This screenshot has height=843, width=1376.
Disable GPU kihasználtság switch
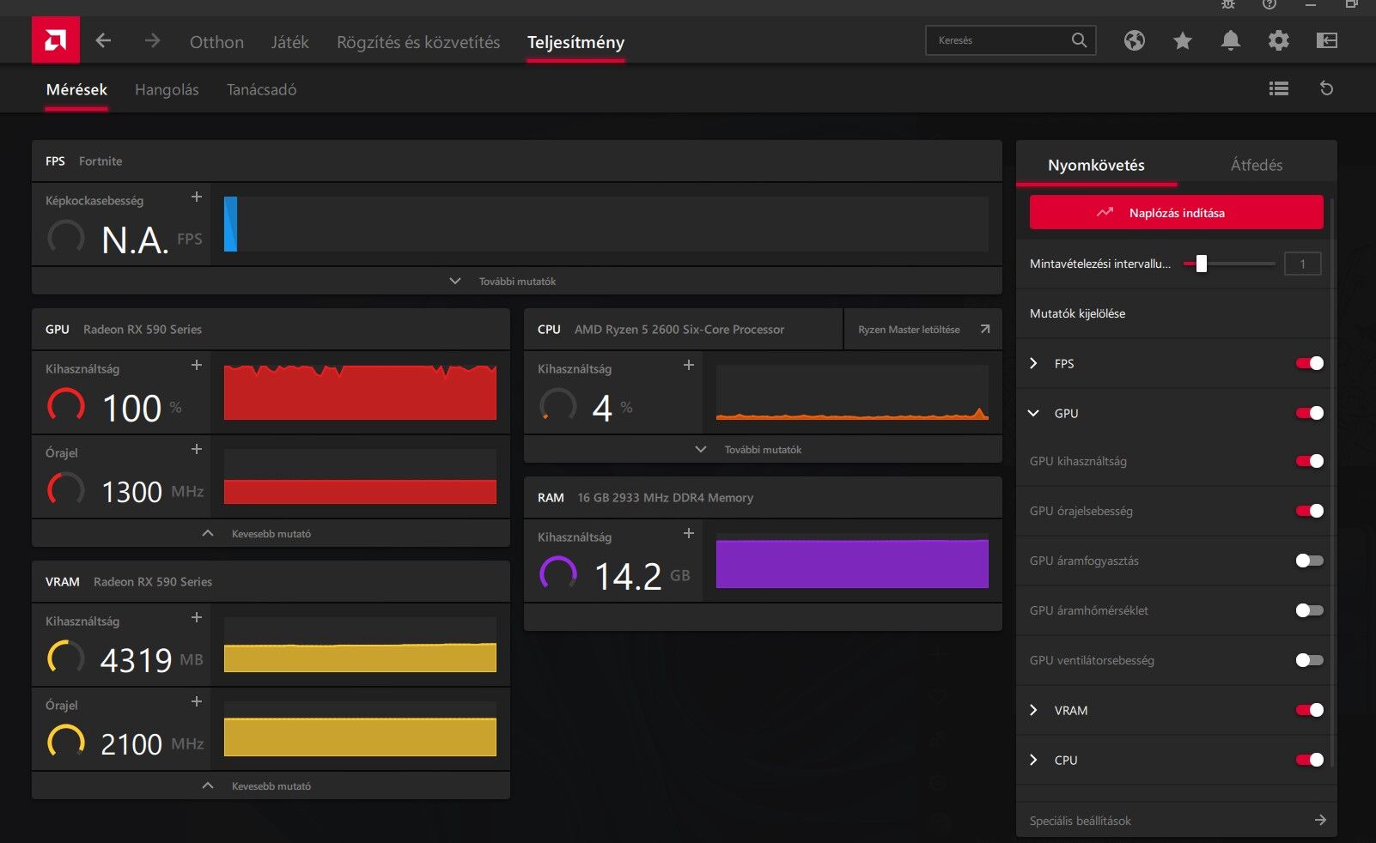(1310, 461)
